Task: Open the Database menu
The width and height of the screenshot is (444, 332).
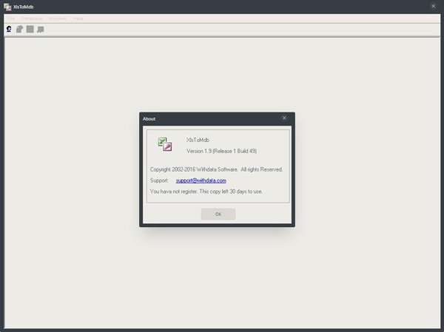Action: click(x=32, y=18)
